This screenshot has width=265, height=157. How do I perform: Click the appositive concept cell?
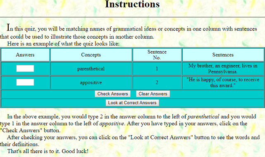91,82
